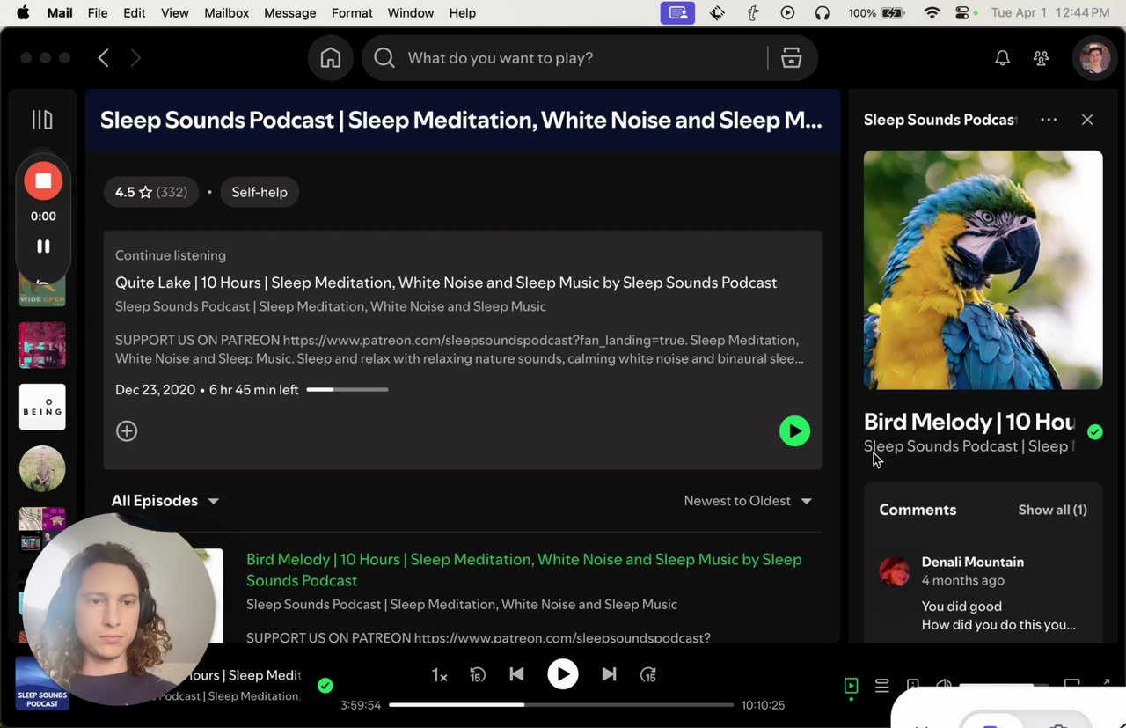The height and width of the screenshot is (728, 1126).
Task: Click the Sleep Sounds Podcast player thumbnail
Action: 42,683
